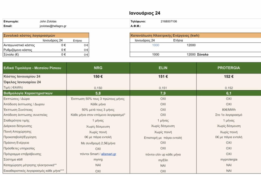Click the bold Σύνολο label in consumption table
The height and width of the screenshot is (175, 261).
tap(203, 54)
